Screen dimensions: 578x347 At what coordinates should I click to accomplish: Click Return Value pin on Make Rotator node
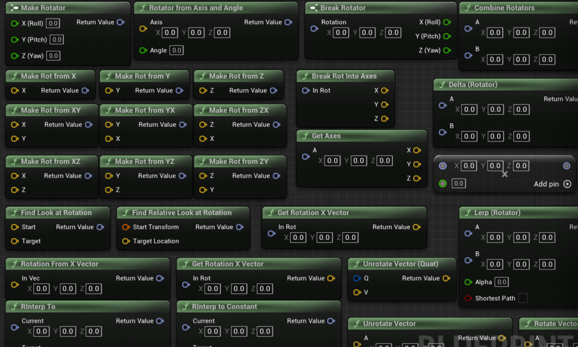tap(120, 23)
